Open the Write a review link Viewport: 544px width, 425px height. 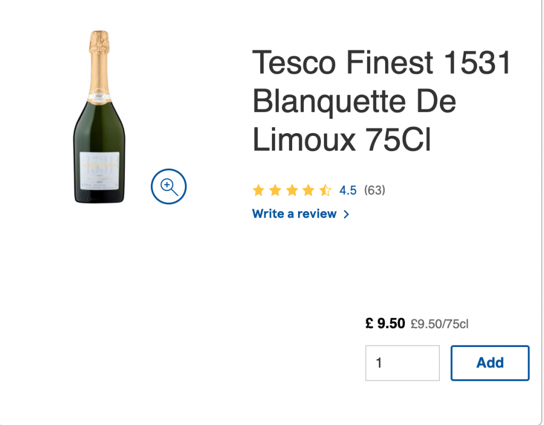(x=294, y=214)
